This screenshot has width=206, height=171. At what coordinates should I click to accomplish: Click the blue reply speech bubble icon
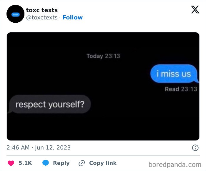tap(45, 163)
